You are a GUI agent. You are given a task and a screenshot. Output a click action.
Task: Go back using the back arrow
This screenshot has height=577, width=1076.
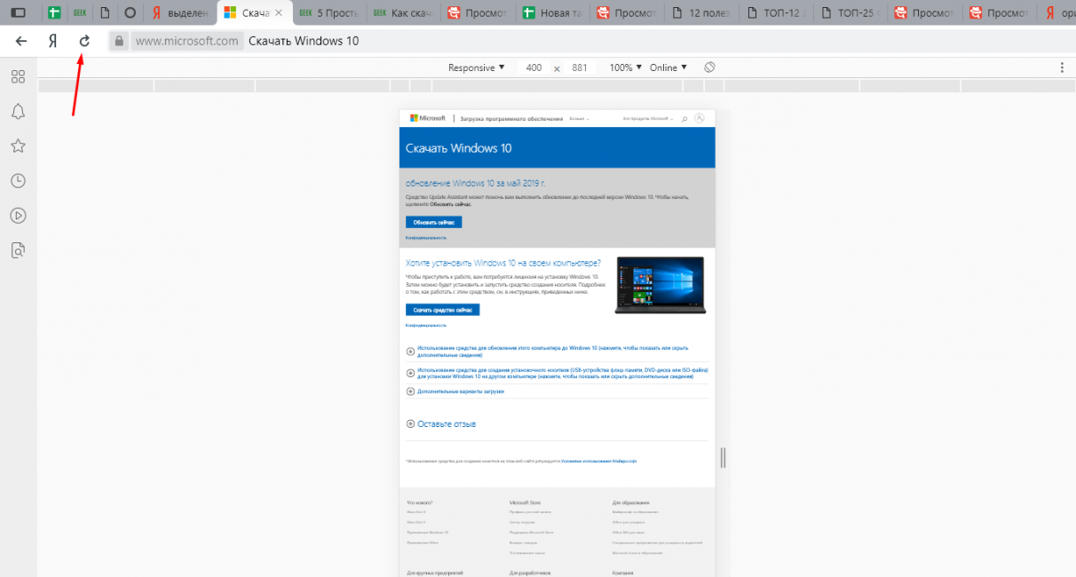pos(21,41)
